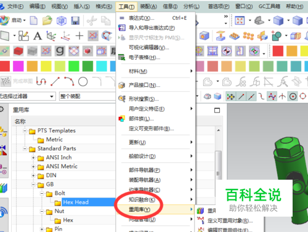
Task: Select 重用库(Y) in the tools menu
Action: click(155, 209)
